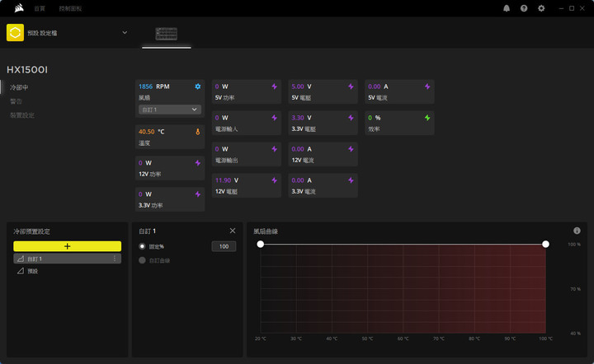Open iCUE settings gear in title bar
The image size is (594, 364).
coord(541,8)
